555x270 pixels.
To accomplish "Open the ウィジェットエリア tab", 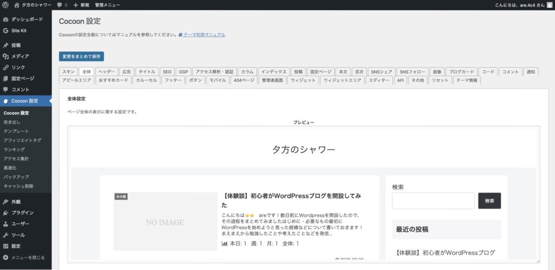I will (343, 80).
